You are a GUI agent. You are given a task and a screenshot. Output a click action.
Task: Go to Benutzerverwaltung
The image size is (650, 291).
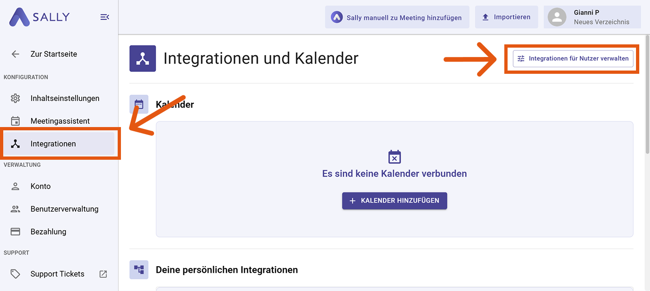point(64,209)
